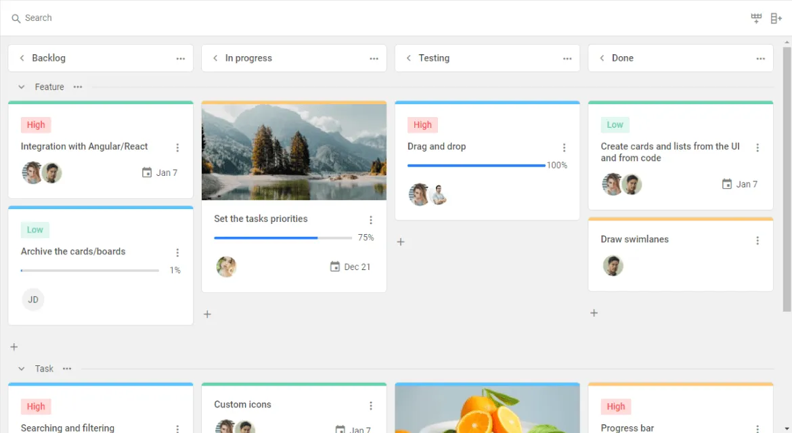Click the search magnifier icon

click(x=16, y=19)
